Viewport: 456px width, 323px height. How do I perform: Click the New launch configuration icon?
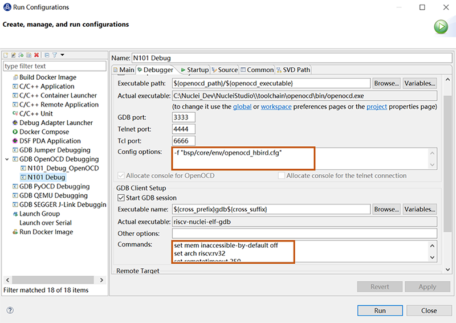(x=6, y=55)
